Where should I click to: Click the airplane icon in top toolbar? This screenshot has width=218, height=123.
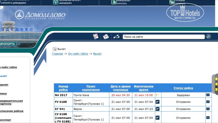coord(116,37)
